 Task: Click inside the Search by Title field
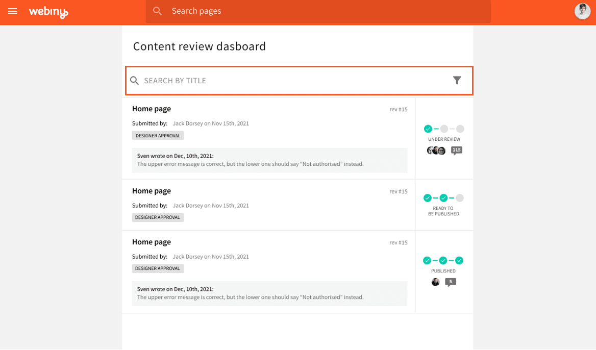click(x=255, y=80)
